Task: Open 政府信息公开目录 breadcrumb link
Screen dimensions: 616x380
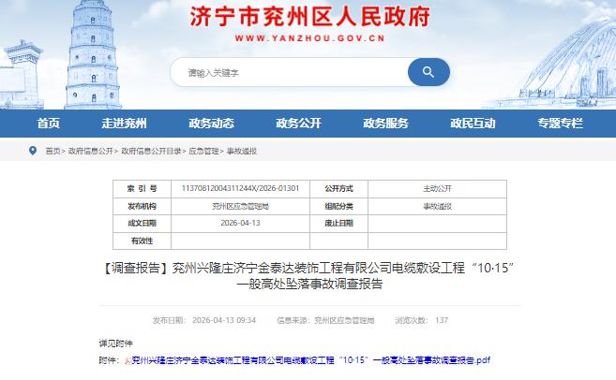Action: [151, 151]
